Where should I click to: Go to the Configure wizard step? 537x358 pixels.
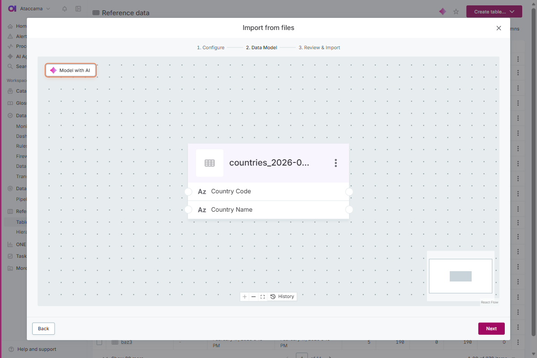click(210, 47)
